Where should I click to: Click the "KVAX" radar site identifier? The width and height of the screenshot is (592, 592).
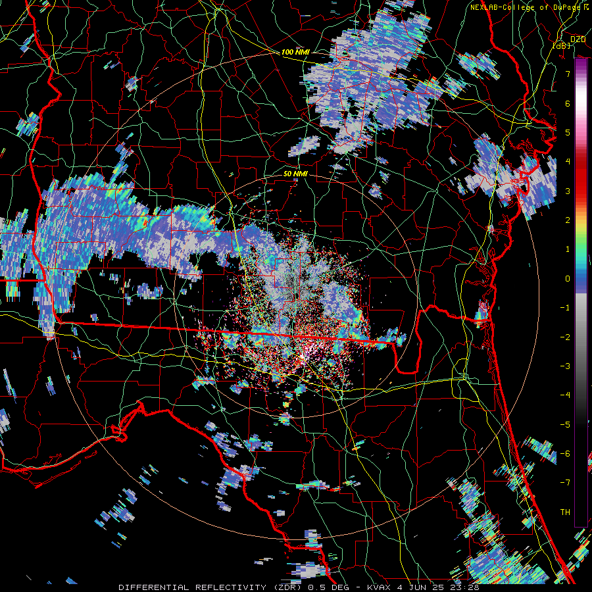pos(380,587)
